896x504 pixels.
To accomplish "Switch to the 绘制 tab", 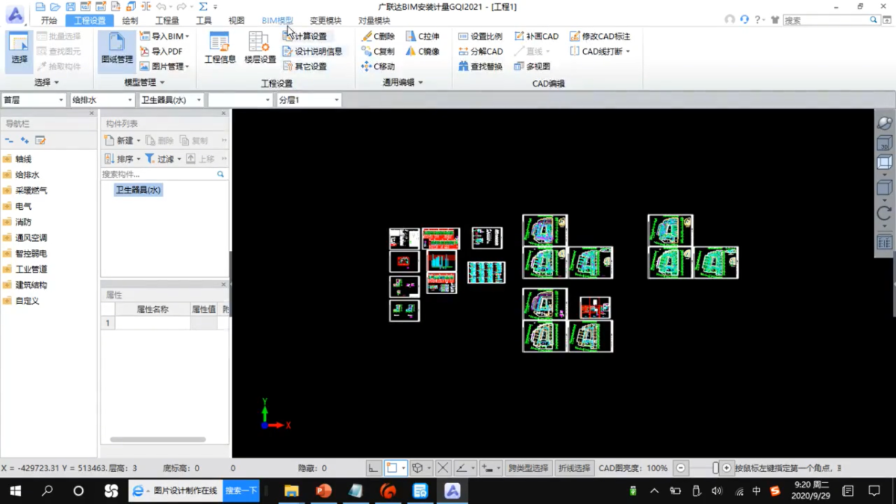I will click(130, 21).
